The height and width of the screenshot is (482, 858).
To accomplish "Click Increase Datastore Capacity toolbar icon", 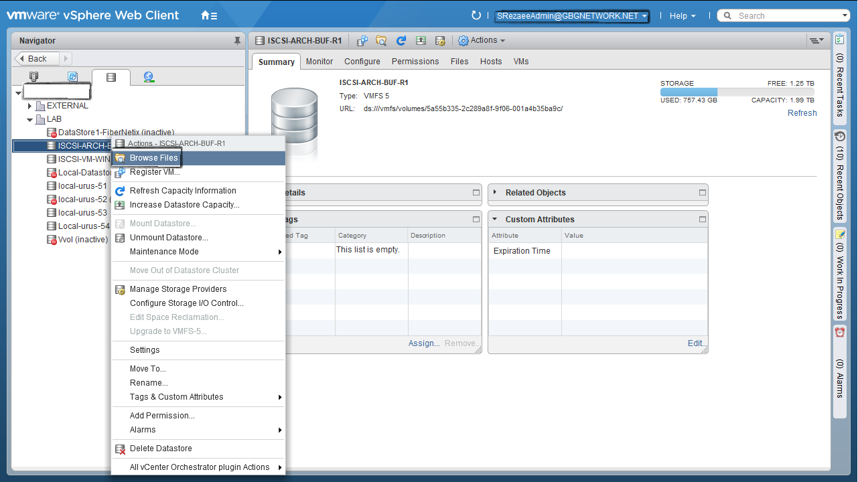I will [x=421, y=41].
